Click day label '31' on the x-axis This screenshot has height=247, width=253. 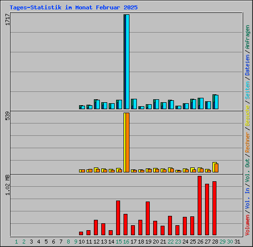(237, 242)
